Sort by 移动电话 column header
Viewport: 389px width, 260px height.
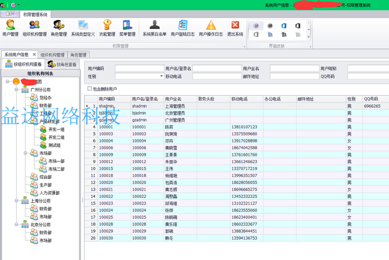coord(246,99)
